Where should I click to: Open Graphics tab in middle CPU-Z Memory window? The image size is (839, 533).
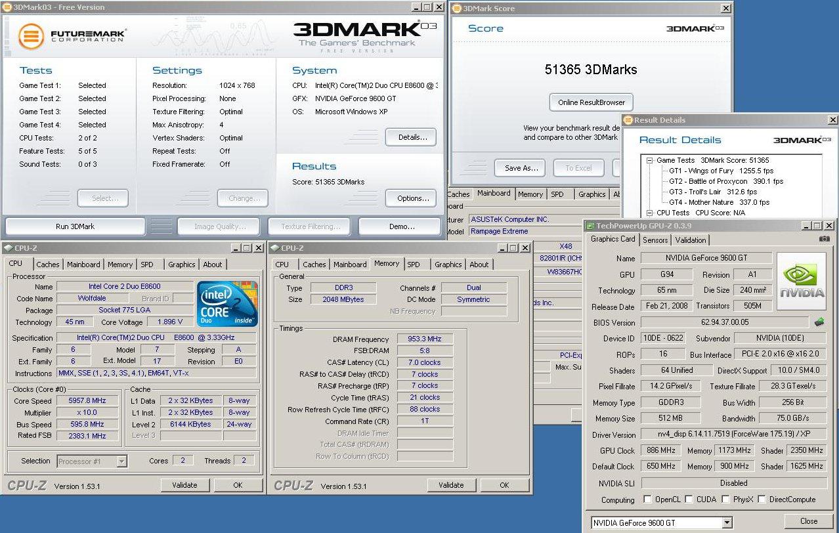448,265
